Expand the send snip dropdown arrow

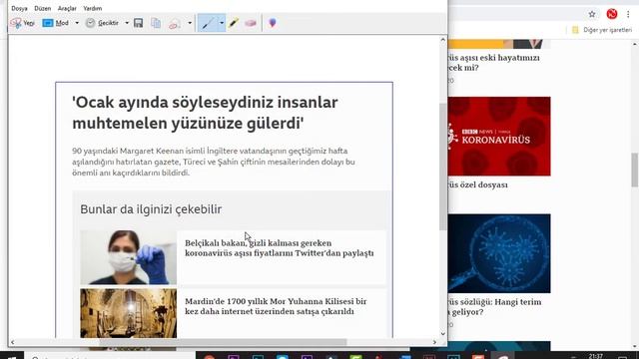pyautogui.click(x=190, y=23)
